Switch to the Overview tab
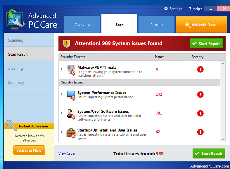 pos(82,25)
